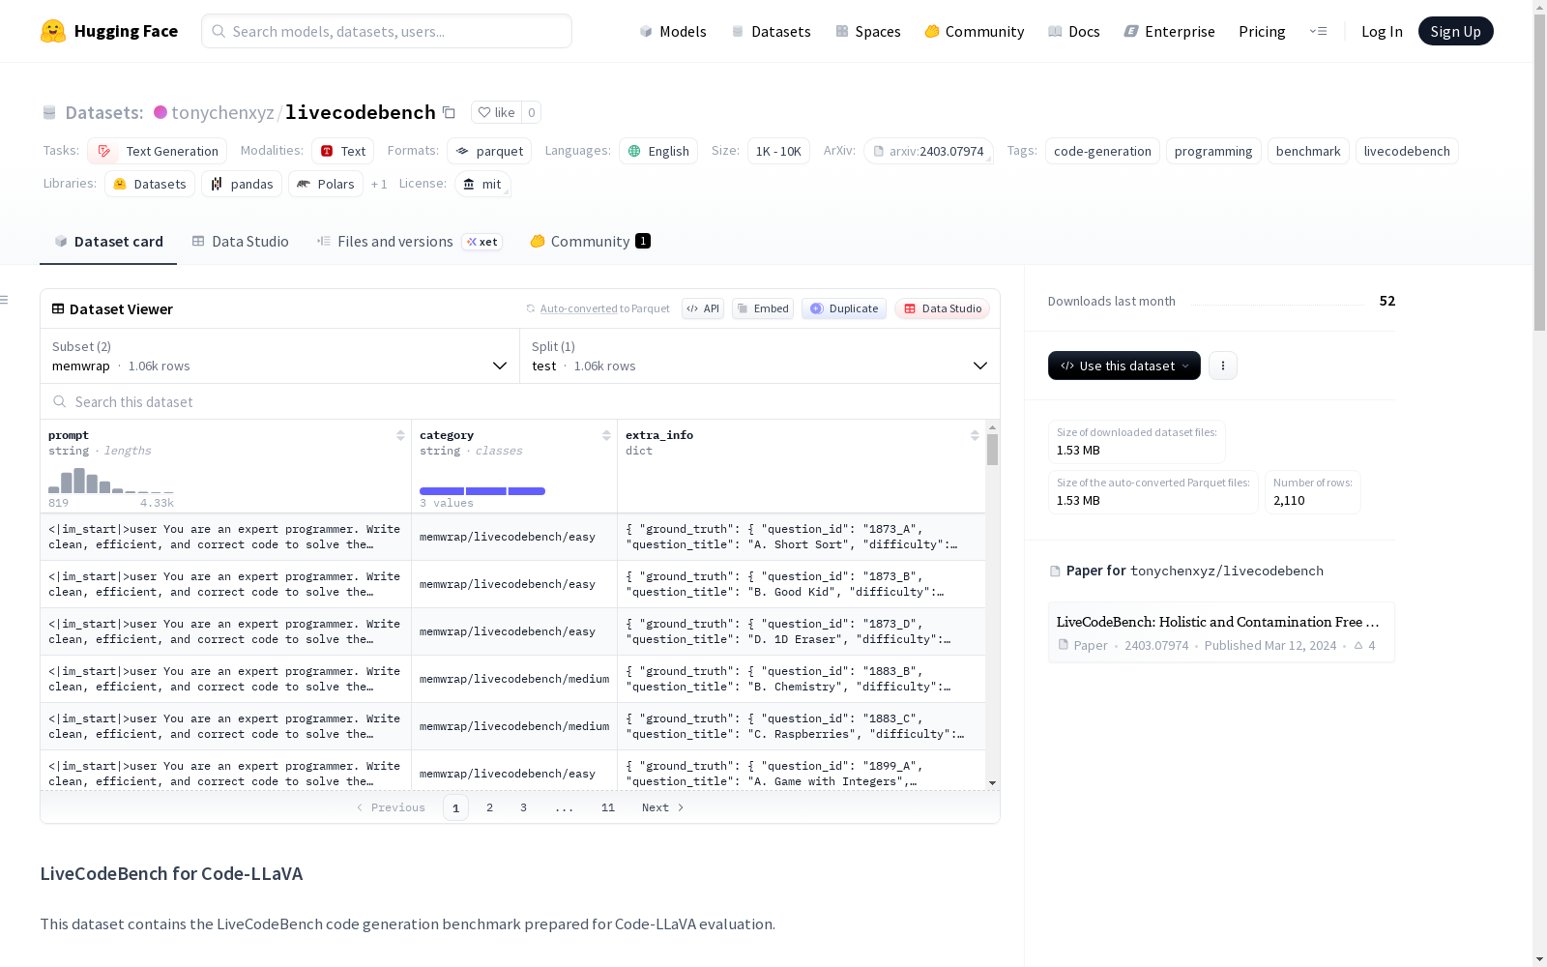Open the LiveCodeBench paper card
The image size is (1547, 967).
point(1221,632)
